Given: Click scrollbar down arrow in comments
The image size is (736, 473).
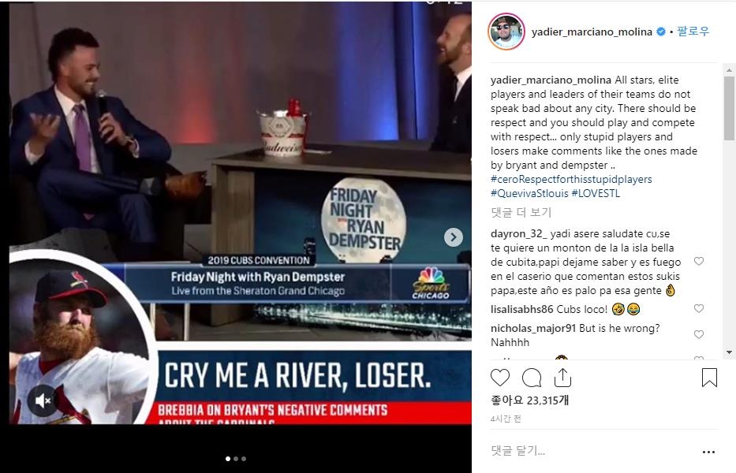Looking at the screenshot, I should pyautogui.click(x=729, y=352).
